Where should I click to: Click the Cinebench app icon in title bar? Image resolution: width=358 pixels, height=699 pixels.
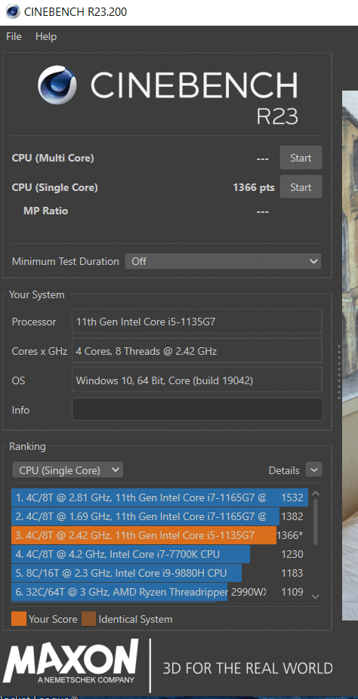tap(13, 12)
